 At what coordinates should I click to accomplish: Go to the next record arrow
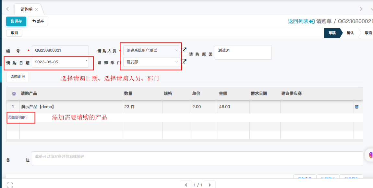pos(210,185)
